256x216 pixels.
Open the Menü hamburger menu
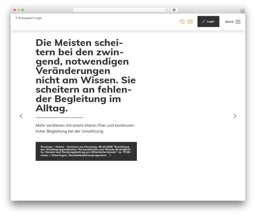click(x=233, y=21)
